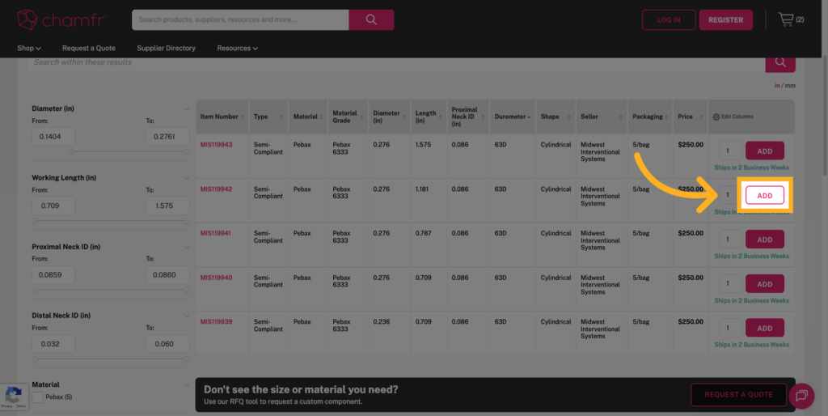Image resolution: width=828 pixels, height=416 pixels.
Task: Sort by Material column
Action: (x=308, y=117)
